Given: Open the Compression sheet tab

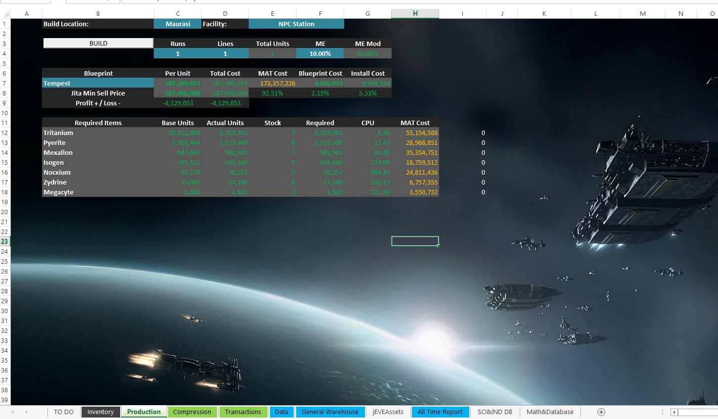Looking at the screenshot, I should (x=192, y=412).
